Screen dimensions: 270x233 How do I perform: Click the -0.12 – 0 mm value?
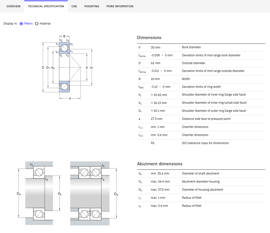point(160,87)
